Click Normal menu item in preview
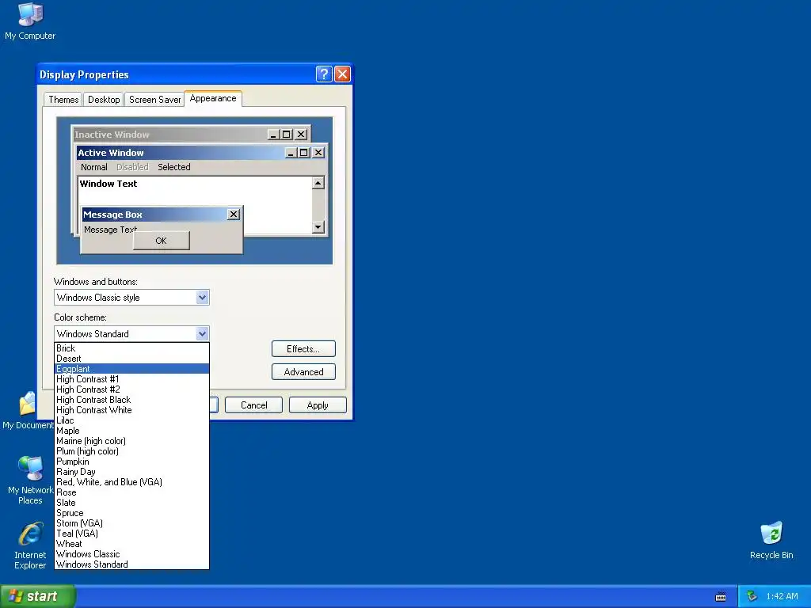Screen dimensions: 811x608 (93, 167)
